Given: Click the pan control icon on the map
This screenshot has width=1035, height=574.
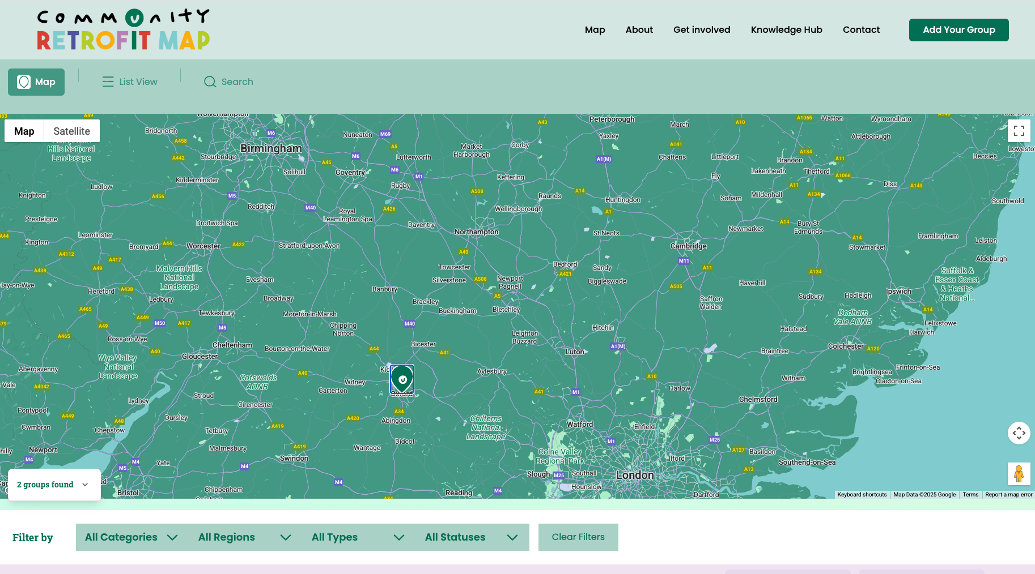Looking at the screenshot, I should coord(1019,433).
